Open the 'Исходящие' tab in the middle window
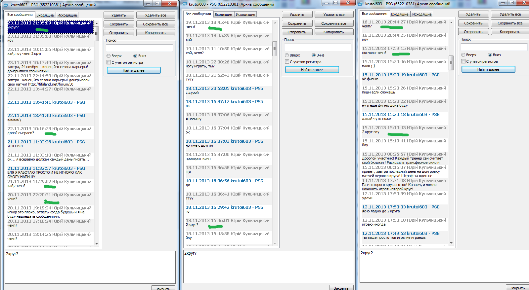The height and width of the screenshot is (290, 529). click(x=245, y=15)
